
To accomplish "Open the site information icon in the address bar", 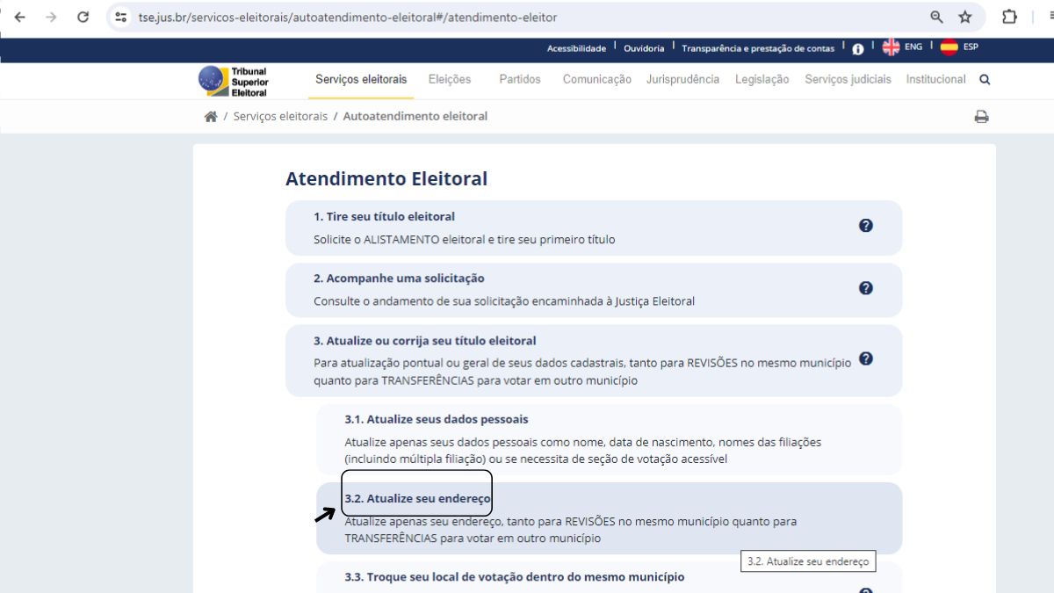I will (121, 17).
